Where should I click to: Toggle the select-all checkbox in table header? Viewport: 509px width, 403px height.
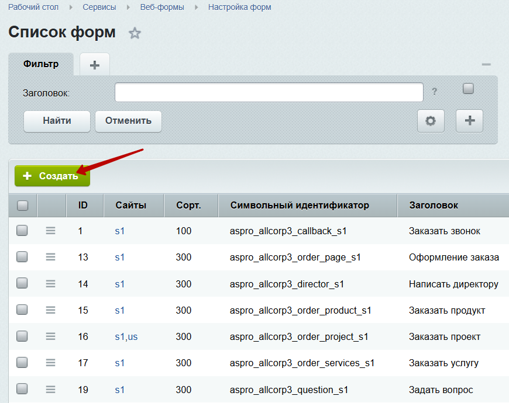[x=23, y=205]
